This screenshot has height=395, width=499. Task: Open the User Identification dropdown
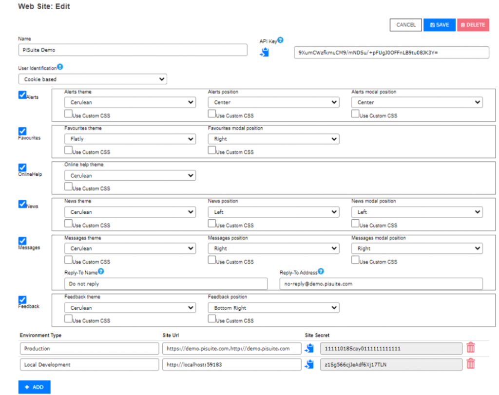click(x=93, y=79)
